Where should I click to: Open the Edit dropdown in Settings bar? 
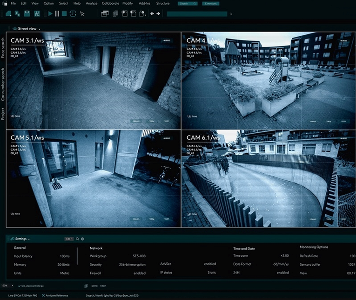point(69,239)
